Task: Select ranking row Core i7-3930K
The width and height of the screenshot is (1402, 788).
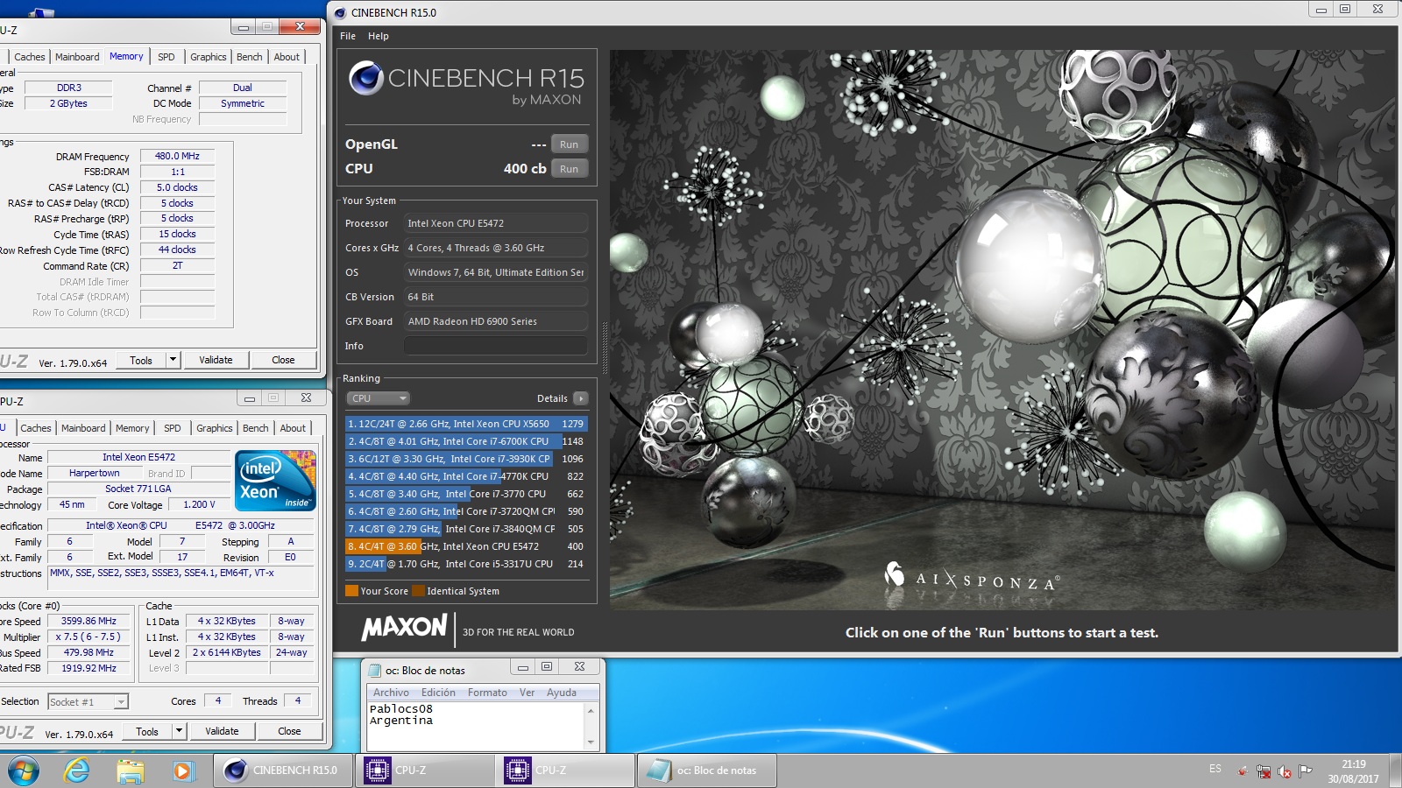Action: [466, 459]
